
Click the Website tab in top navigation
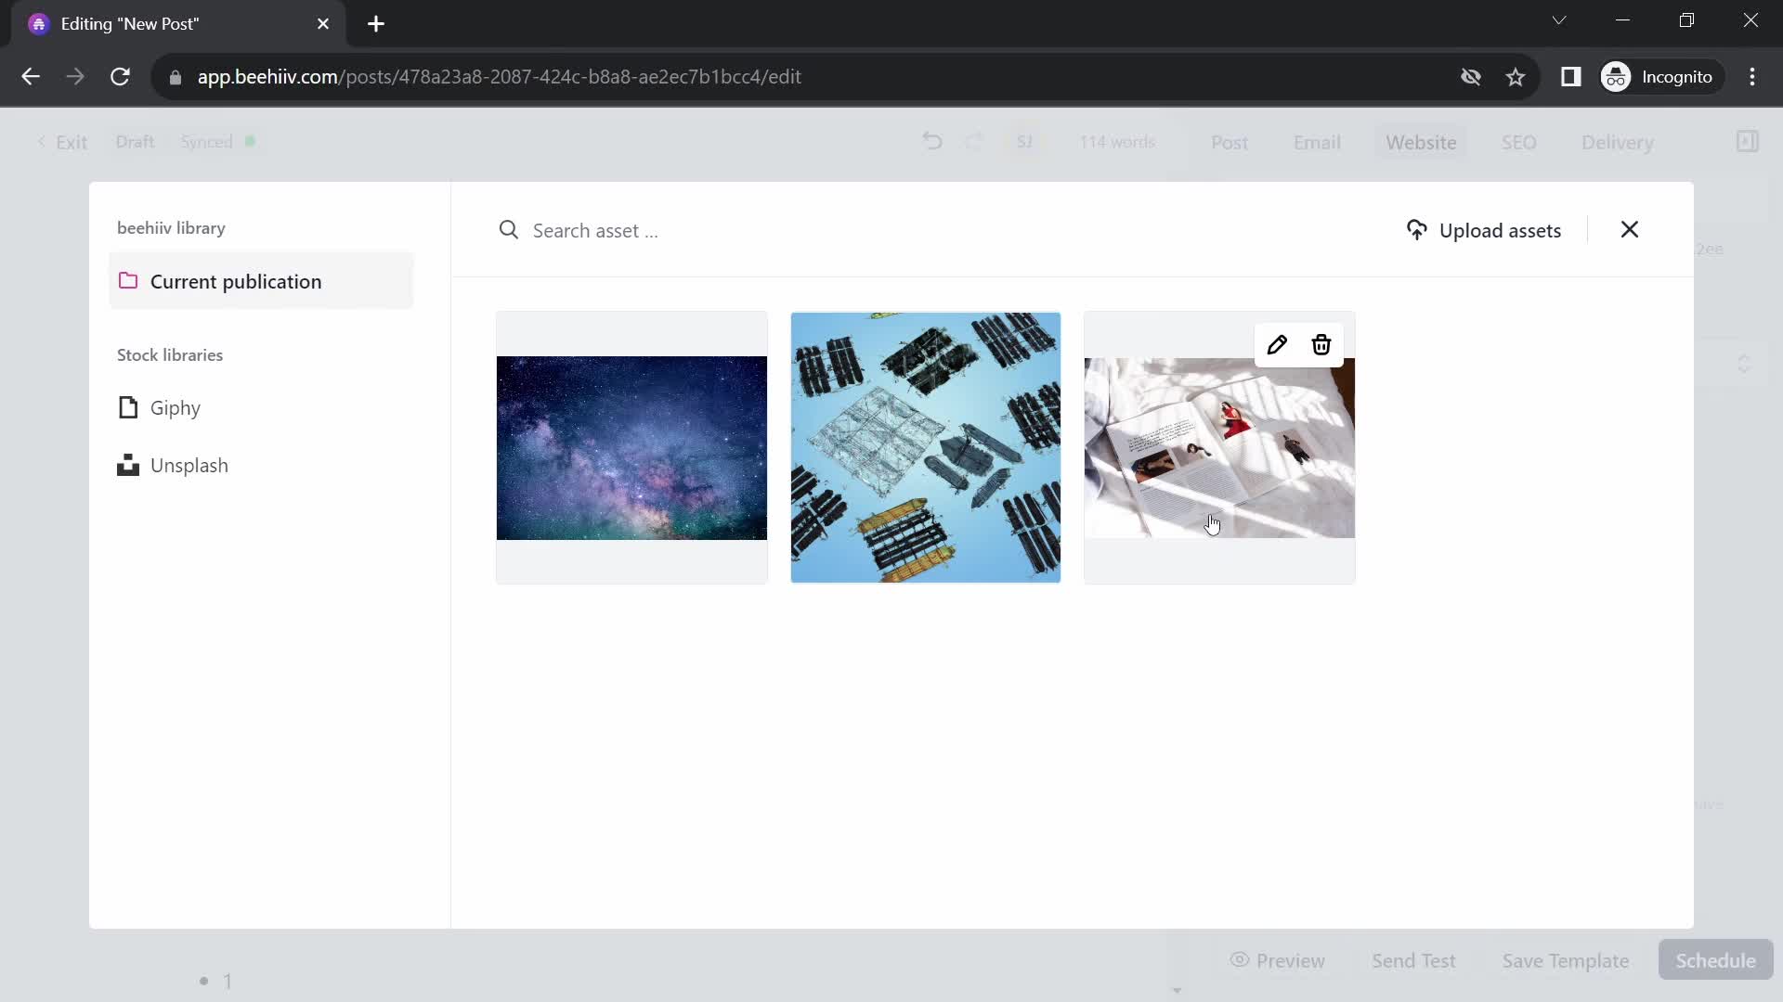[x=1421, y=141]
